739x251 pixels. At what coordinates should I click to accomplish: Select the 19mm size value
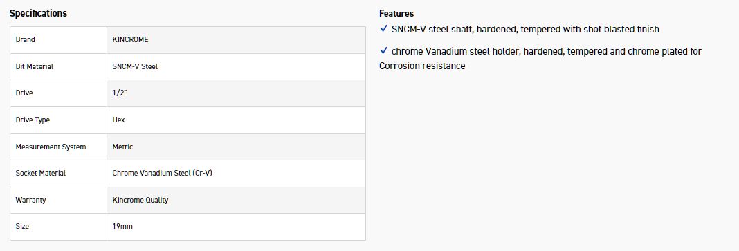(x=122, y=227)
